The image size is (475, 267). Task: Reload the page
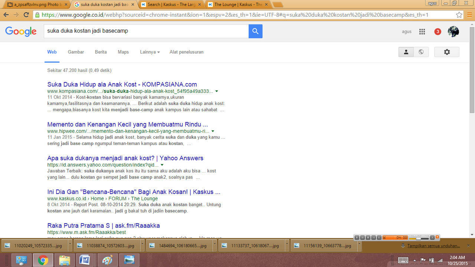pos(26,15)
